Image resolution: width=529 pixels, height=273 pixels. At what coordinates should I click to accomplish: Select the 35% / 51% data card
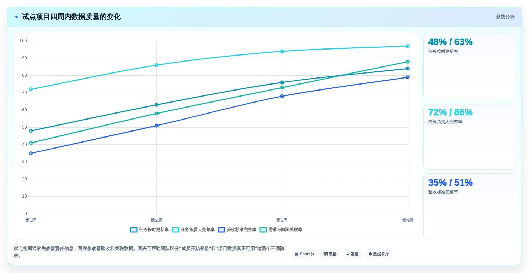tap(469, 207)
